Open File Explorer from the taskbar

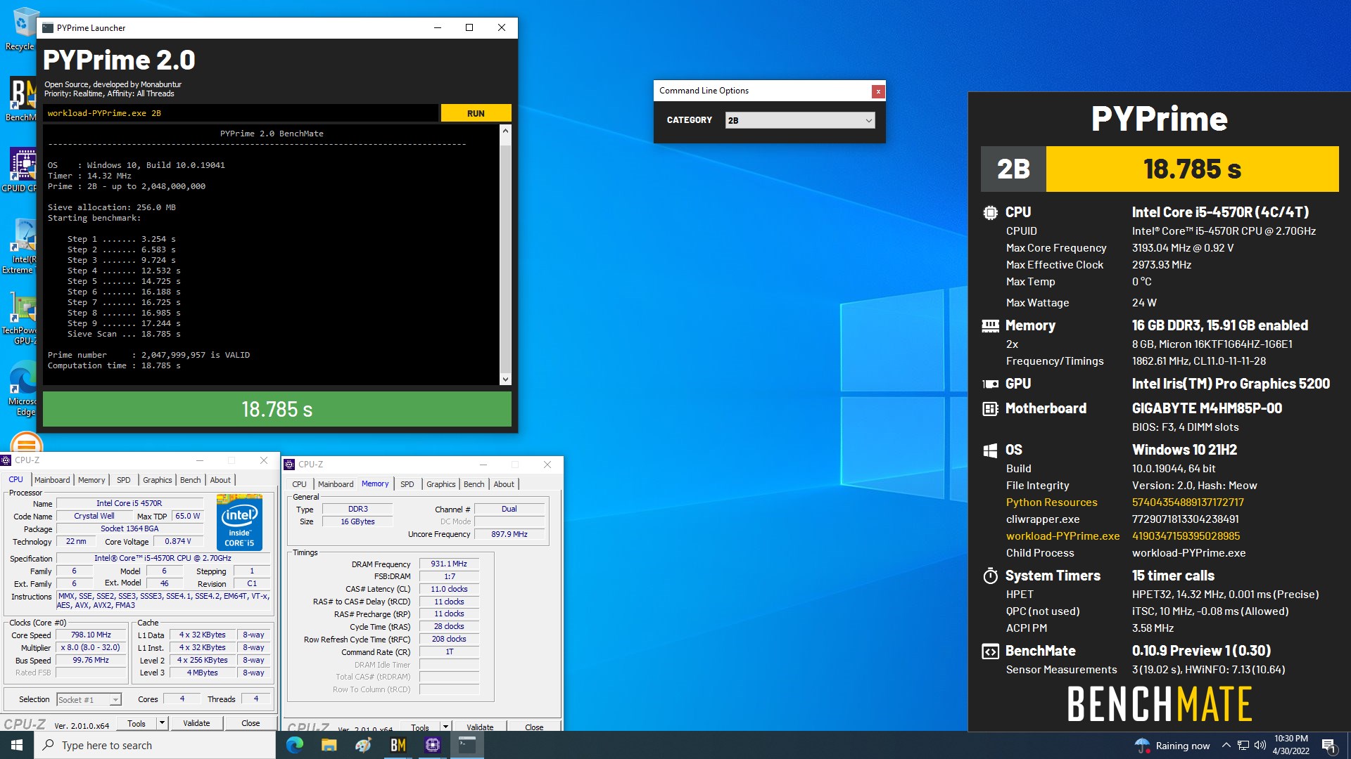(329, 745)
